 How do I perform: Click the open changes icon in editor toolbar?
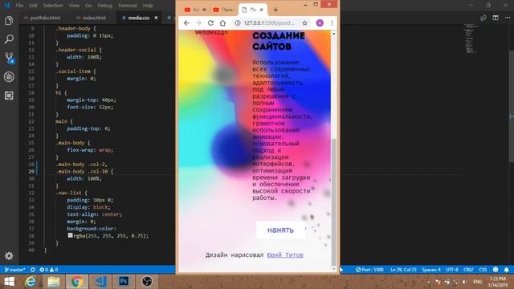(483, 18)
